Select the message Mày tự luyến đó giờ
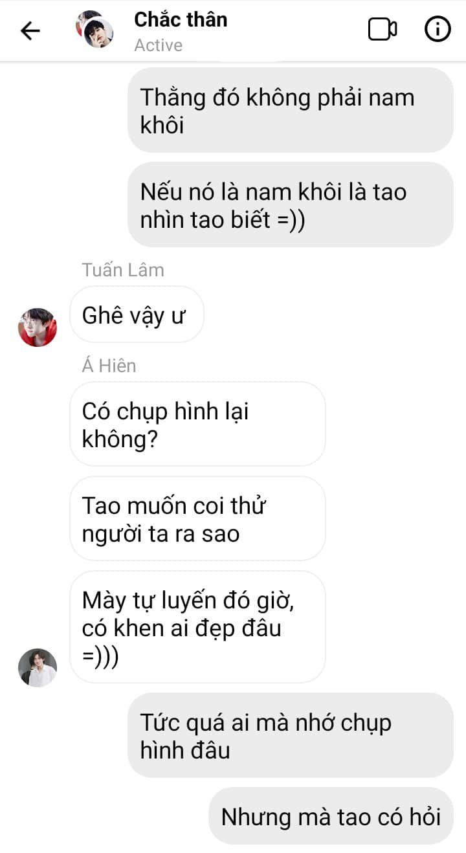Image resolution: width=466 pixels, height=853 pixels. [197, 626]
